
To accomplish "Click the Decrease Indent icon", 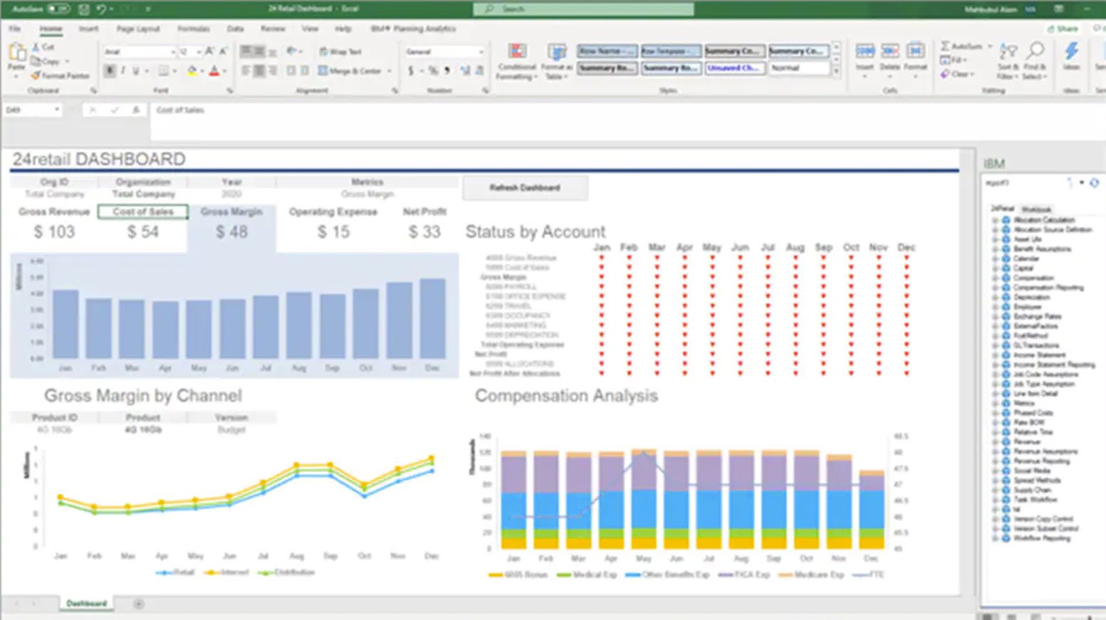I will click(291, 71).
